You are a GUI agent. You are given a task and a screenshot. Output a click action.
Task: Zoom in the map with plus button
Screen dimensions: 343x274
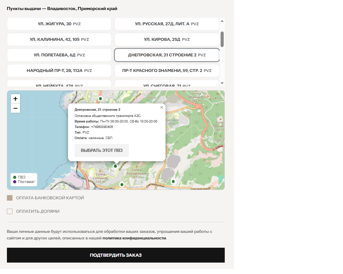(15, 99)
